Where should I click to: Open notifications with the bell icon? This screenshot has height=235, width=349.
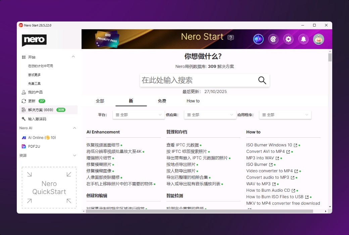303,39
